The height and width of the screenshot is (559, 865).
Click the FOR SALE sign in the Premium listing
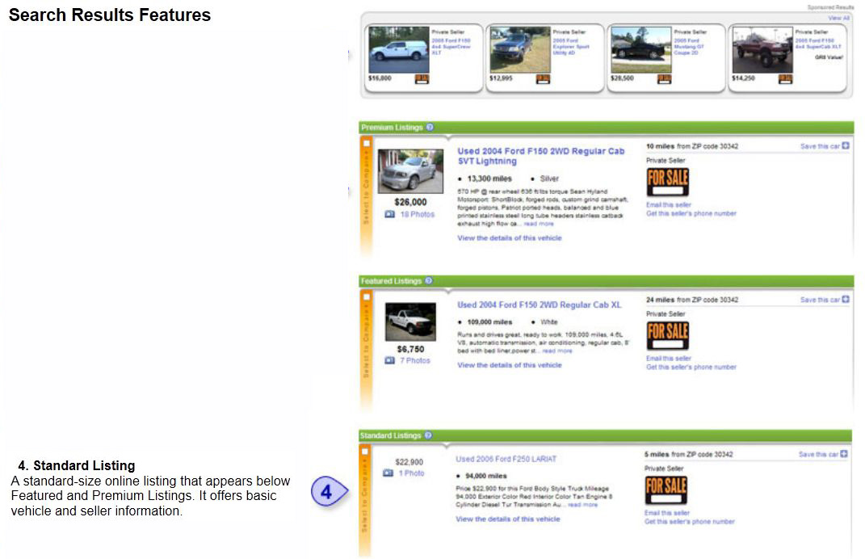667,182
